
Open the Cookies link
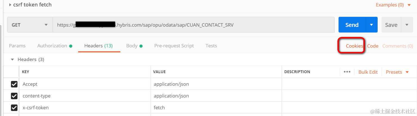click(354, 46)
